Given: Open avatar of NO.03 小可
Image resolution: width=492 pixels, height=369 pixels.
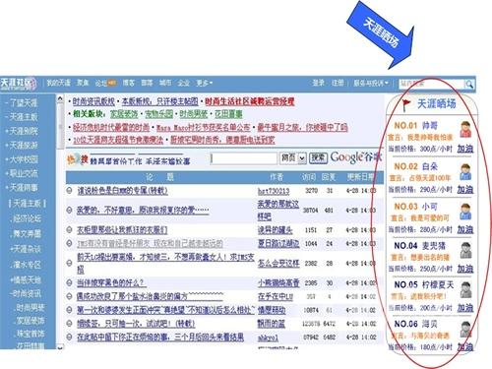Looking at the screenshot, I should [x=465, y=211].
